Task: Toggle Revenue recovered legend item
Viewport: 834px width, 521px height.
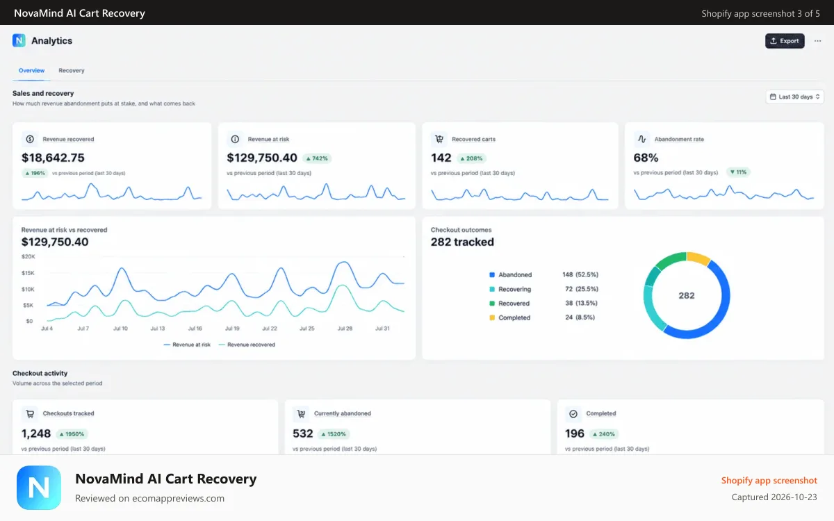Action: click(x=247, y=345)
